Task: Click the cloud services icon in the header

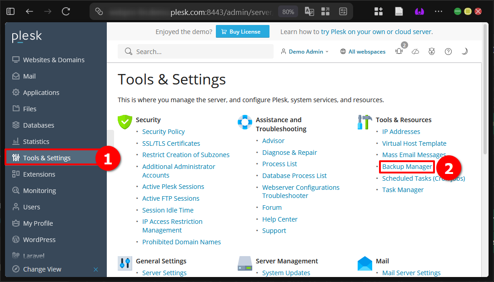Action: 415,51
